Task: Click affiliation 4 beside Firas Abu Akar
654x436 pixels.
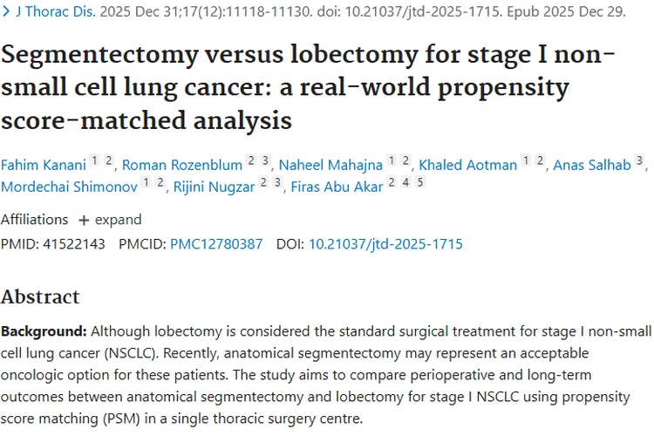Action: pos(405,182)
